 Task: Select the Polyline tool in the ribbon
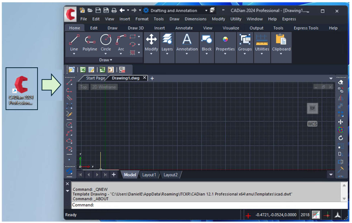coord(90,42)
